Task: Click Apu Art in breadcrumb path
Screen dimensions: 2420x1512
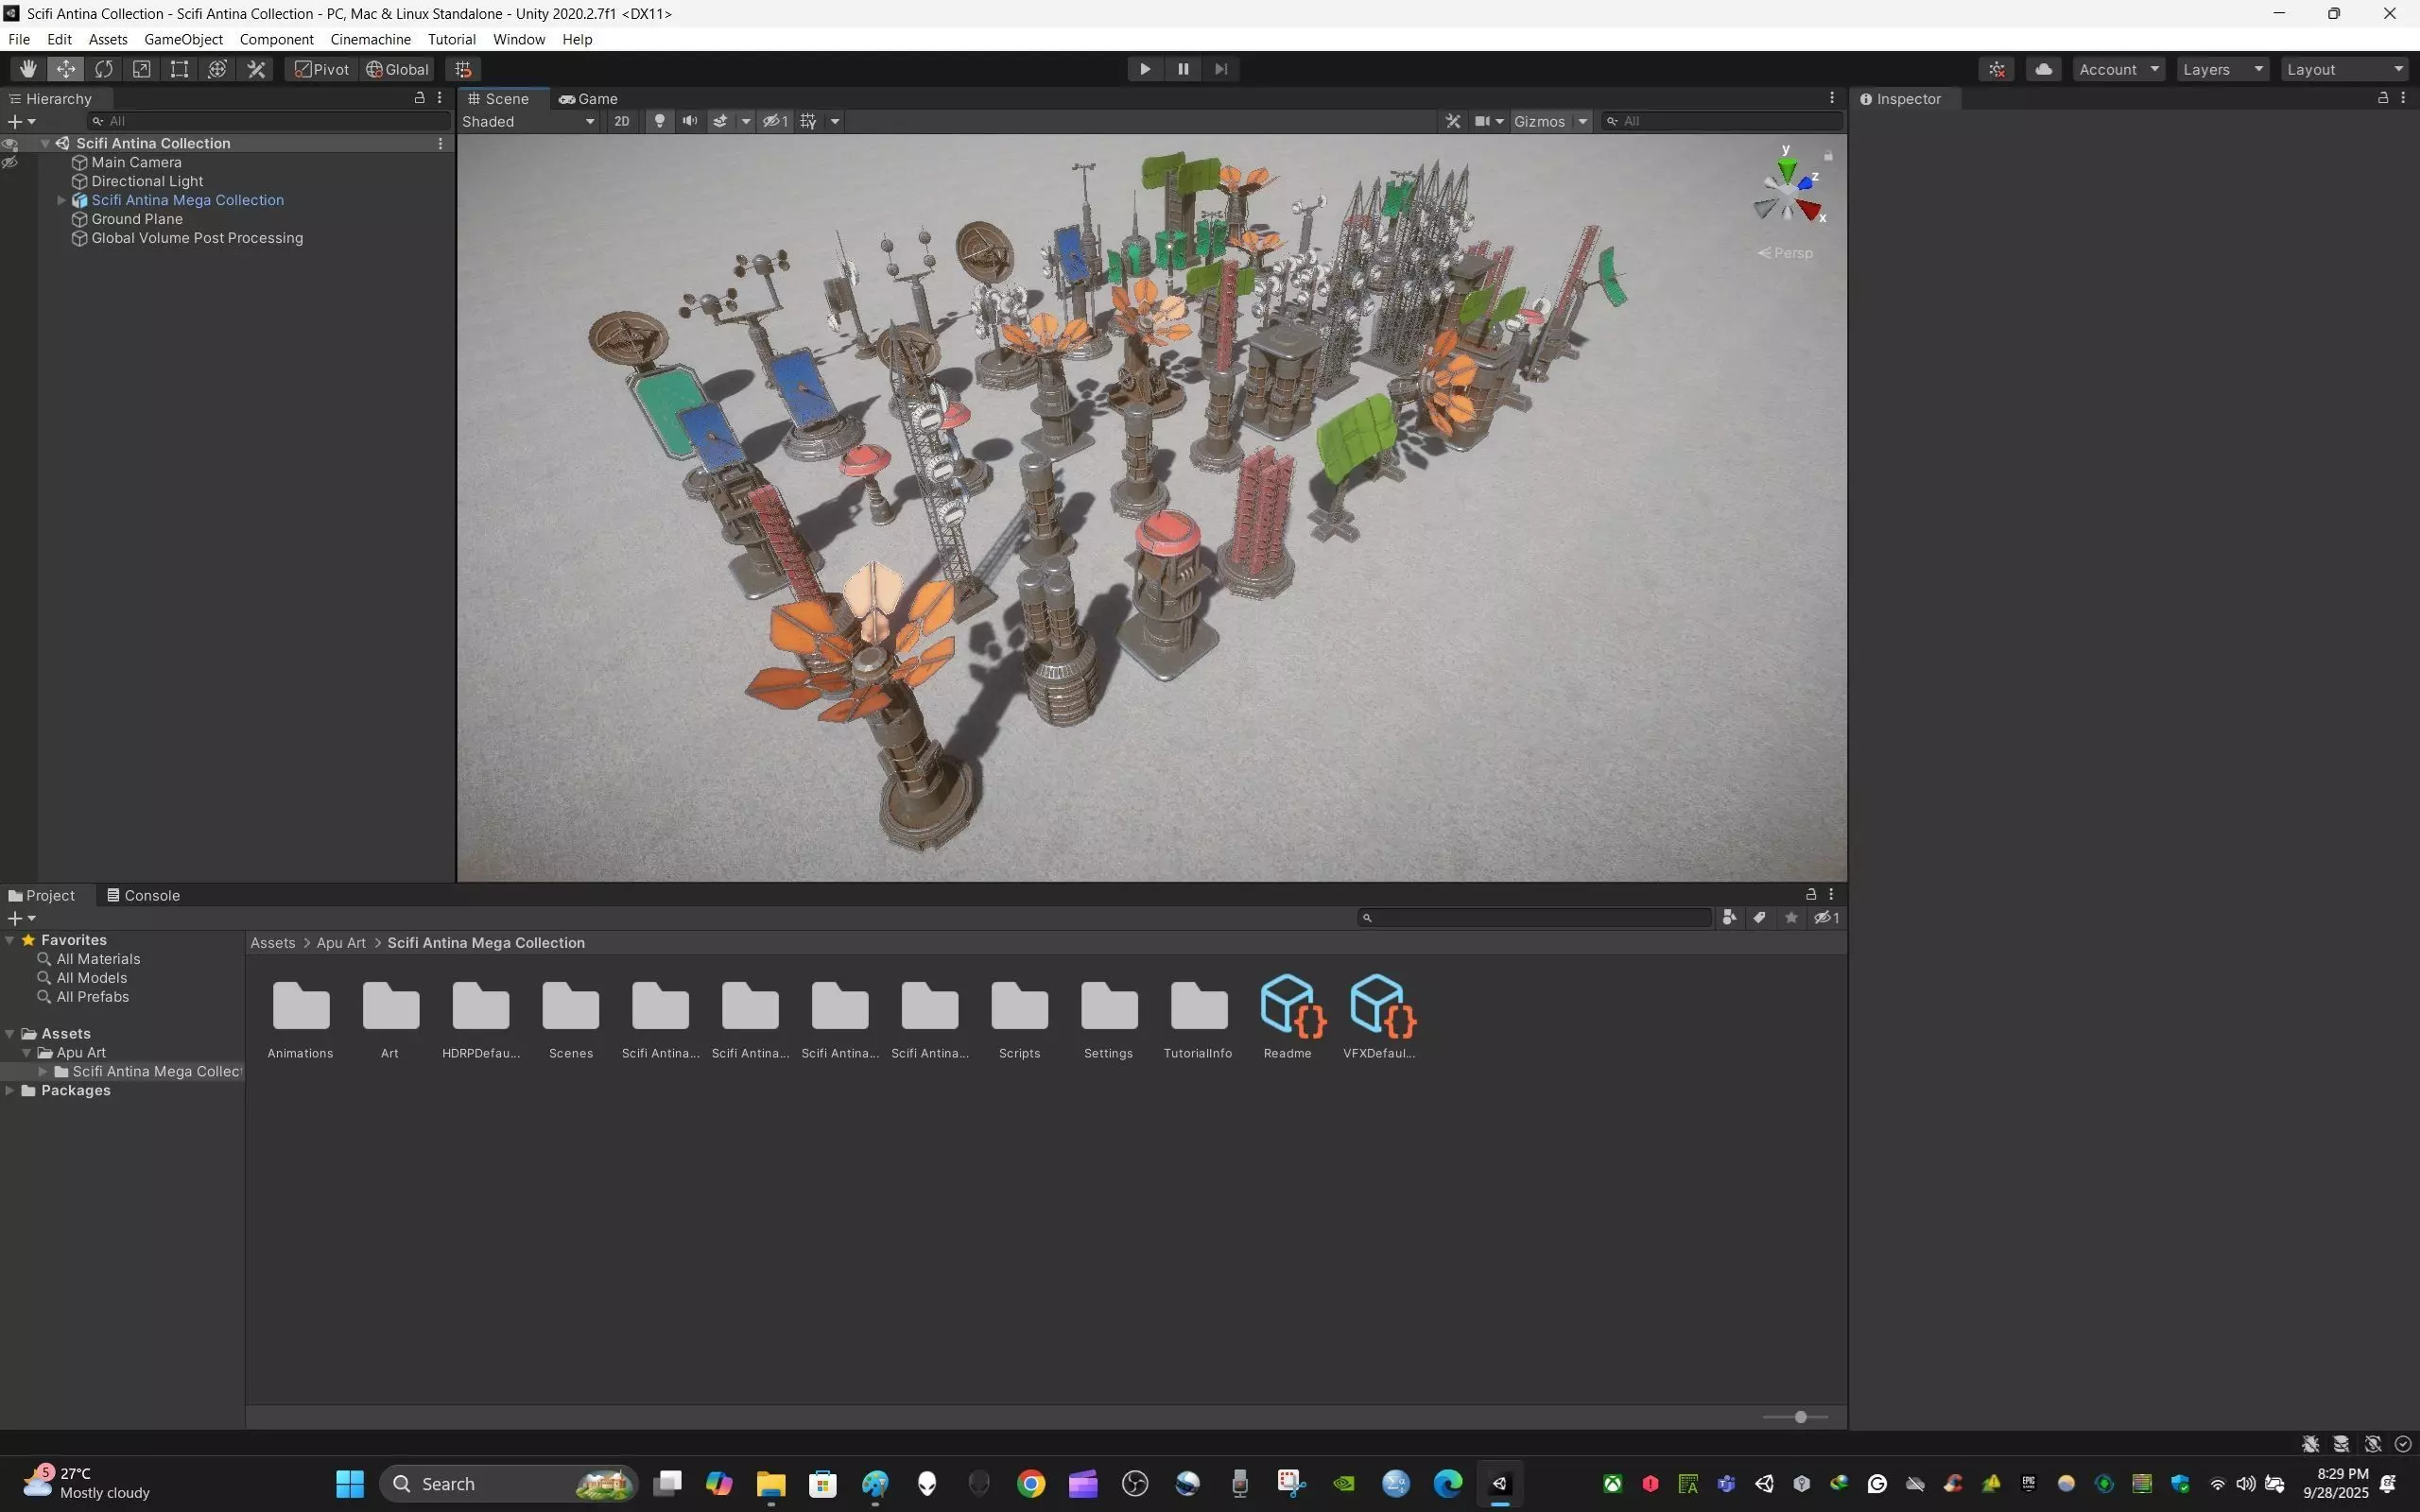Action: pos(341,943)
